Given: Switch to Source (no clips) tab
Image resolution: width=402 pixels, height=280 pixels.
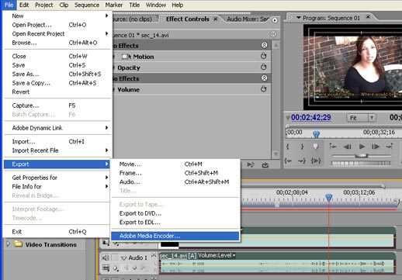Looking at the screenshot, I should point(132,19).
